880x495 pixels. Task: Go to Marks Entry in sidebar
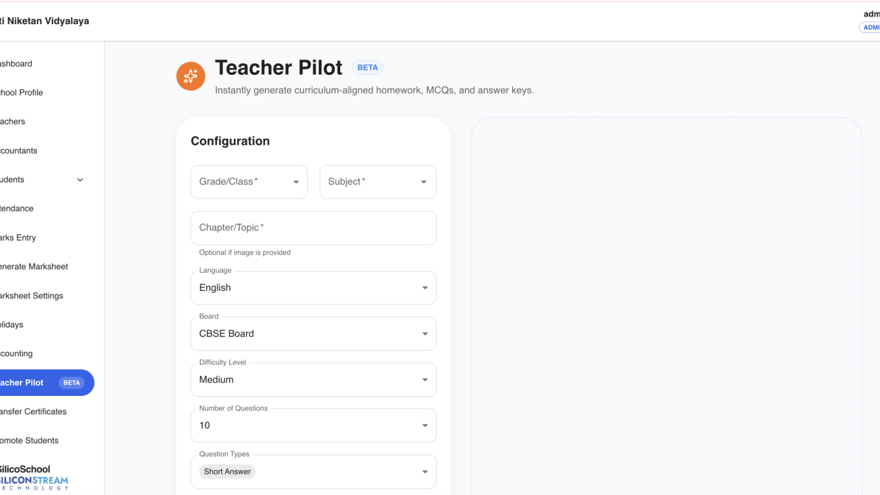coord(18,237)
